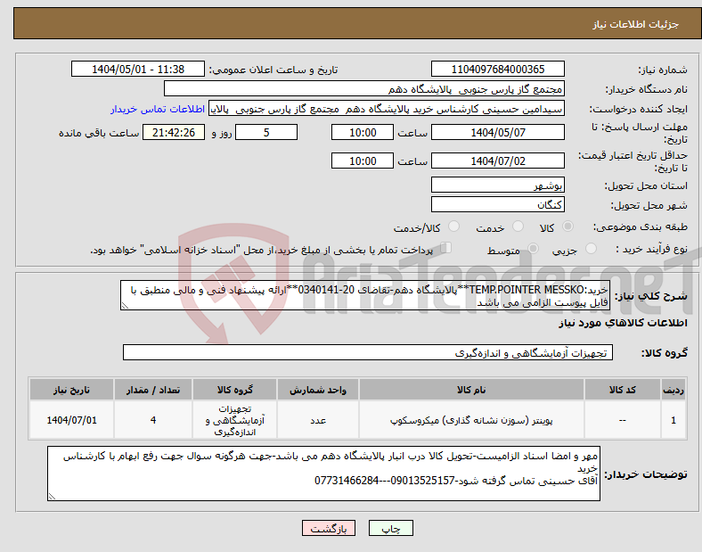Click the request creator field
702x552 pixels.
(387, 109)
